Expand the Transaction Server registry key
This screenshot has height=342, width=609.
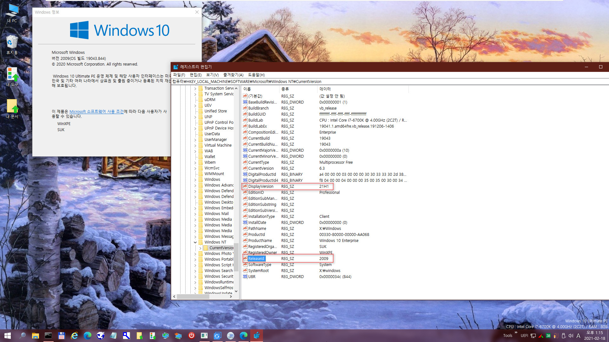click(x=195, y=89)
